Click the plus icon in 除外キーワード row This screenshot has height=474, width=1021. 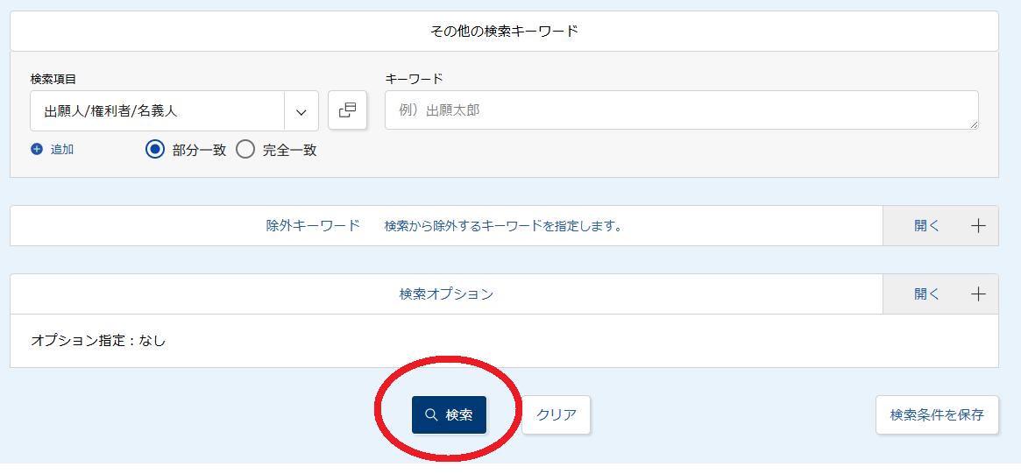point(978,226)
